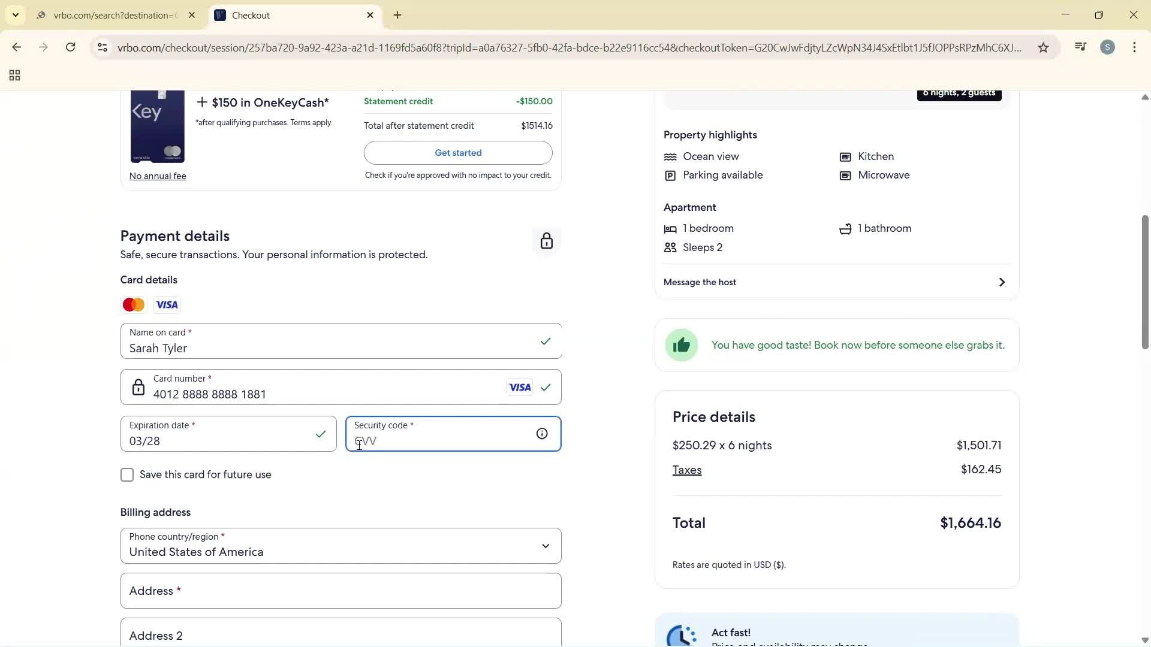This screenshot has height=647, width=1151.
Task: Click the lock icon beside Payment details heading
Action: coord(546,240)
